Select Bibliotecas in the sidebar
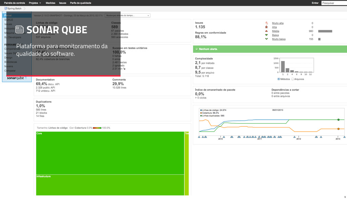The height and width of the screenshot is (199, 347). 11,62
